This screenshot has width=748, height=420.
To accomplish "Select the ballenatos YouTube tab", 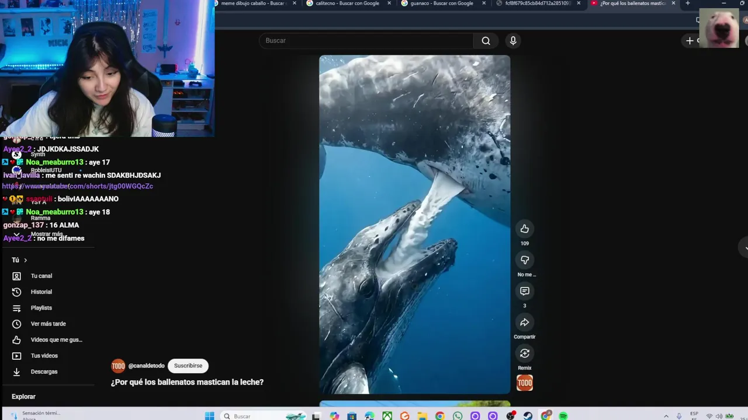I will tap(632, 3).
